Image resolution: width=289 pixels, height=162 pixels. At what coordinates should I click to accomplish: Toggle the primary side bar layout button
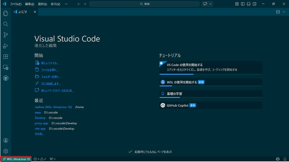243,4
